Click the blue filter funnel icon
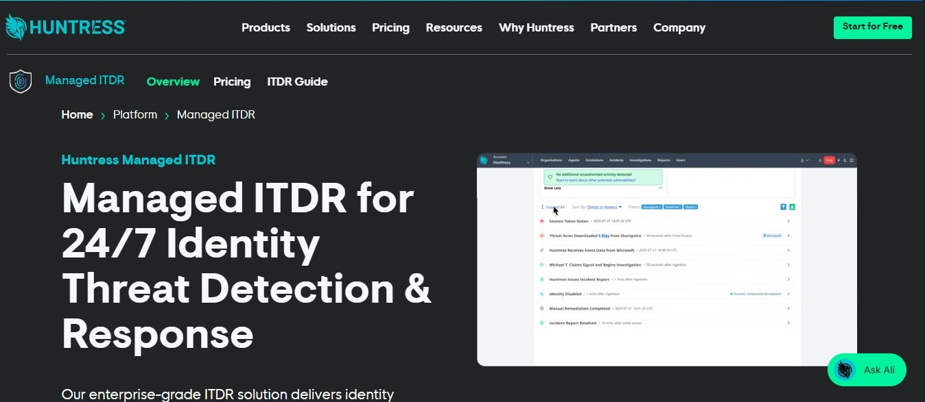The height and width of the screenshot is (402, 925). (784, 207)
